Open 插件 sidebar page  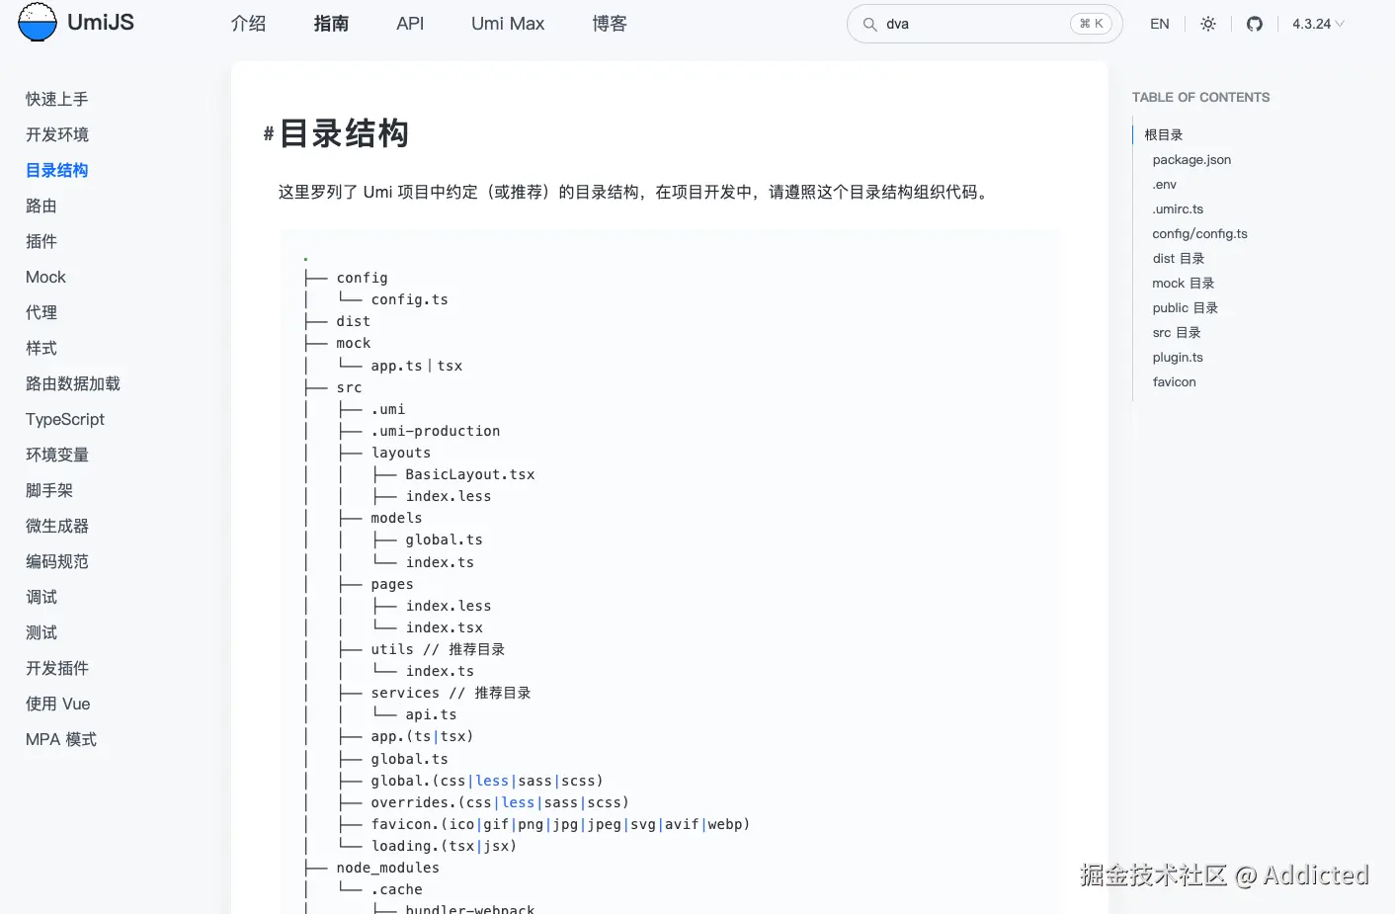point(41,241)
